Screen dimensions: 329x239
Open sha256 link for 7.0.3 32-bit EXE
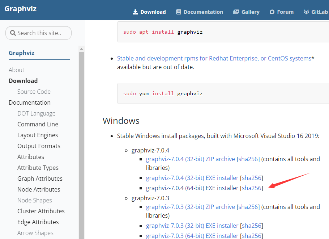(252, 226)
